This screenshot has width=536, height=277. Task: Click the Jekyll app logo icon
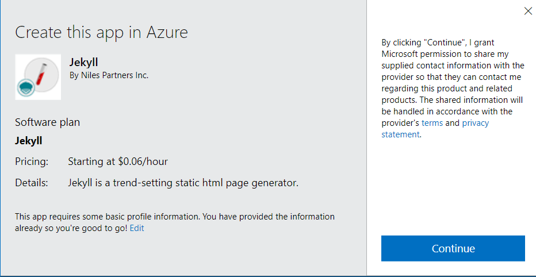pyautogui.click(x=38, y=77)
